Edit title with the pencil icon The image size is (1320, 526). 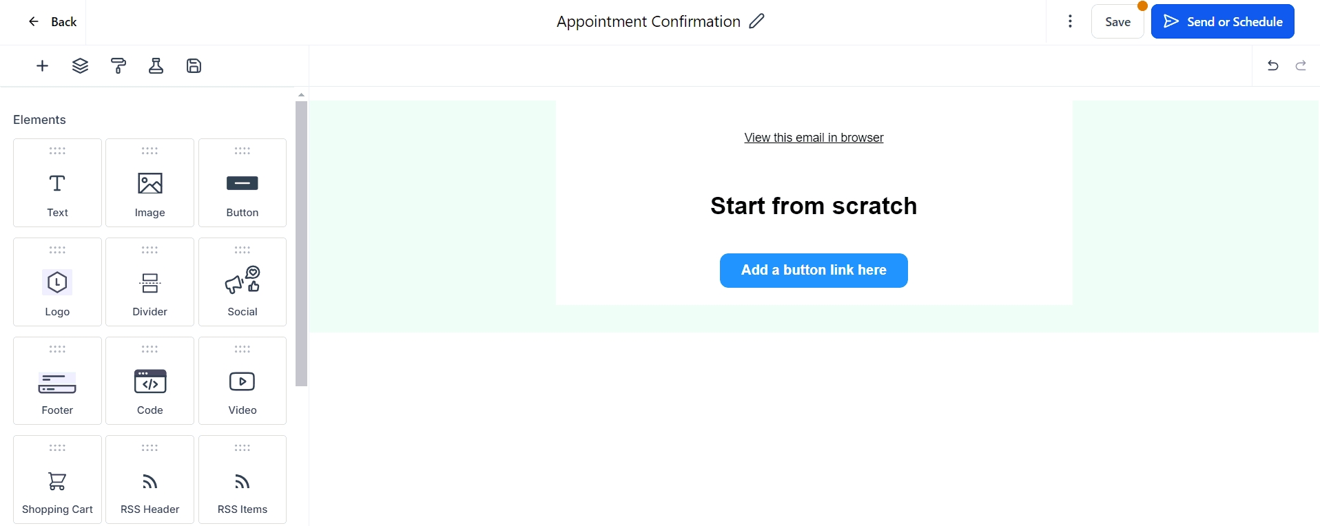click(x=756, y=21)
